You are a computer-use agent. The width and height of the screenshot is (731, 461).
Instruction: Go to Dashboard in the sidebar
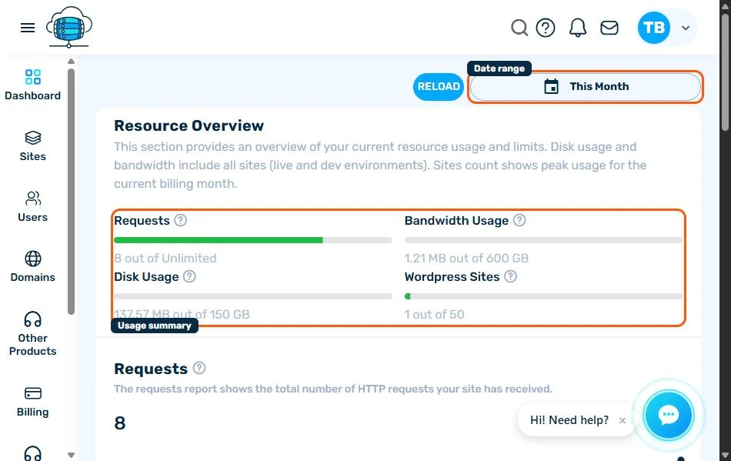point(32,85)
